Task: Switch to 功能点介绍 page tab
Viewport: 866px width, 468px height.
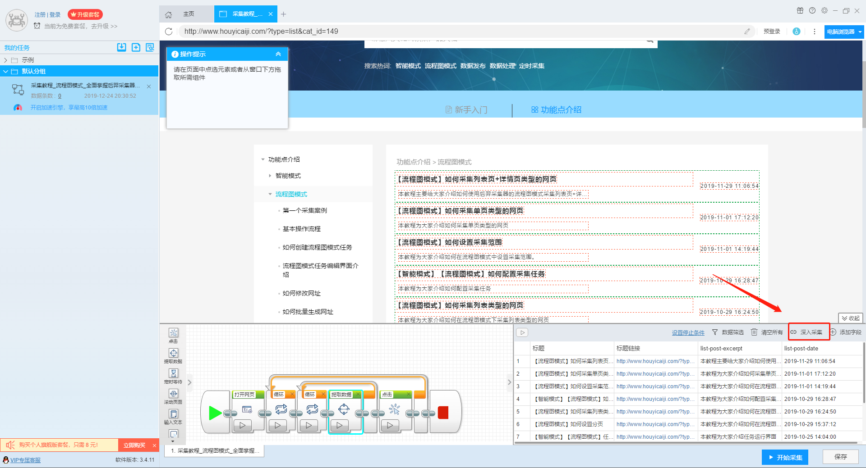Action: (x=556, y=110)
